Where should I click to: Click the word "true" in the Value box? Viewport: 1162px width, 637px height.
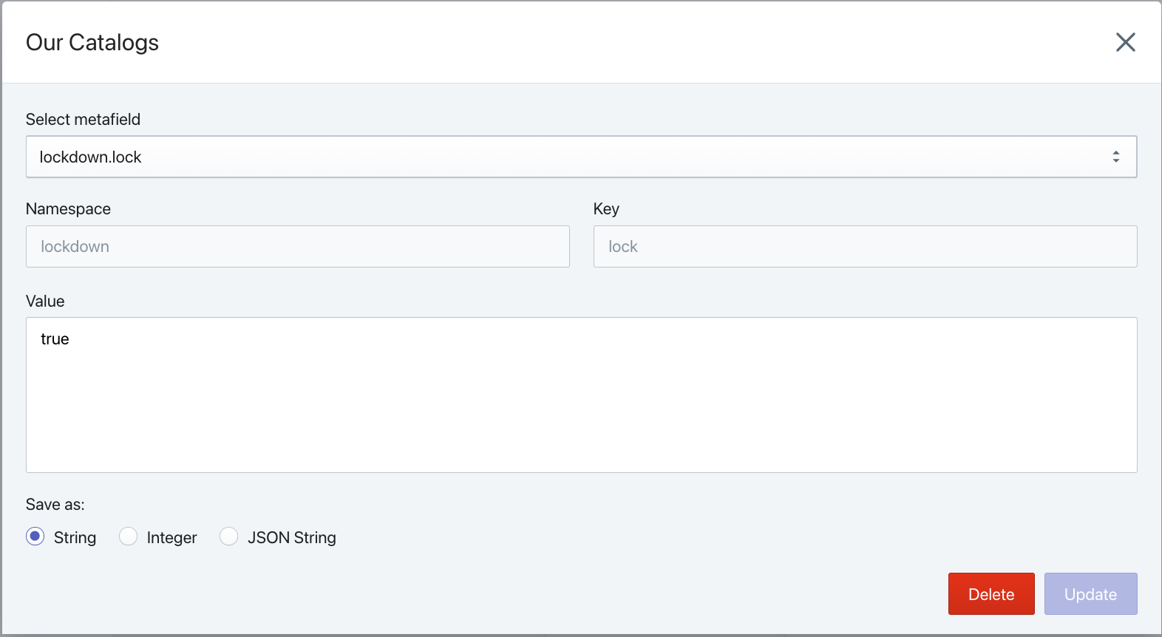tap(55, 339)
